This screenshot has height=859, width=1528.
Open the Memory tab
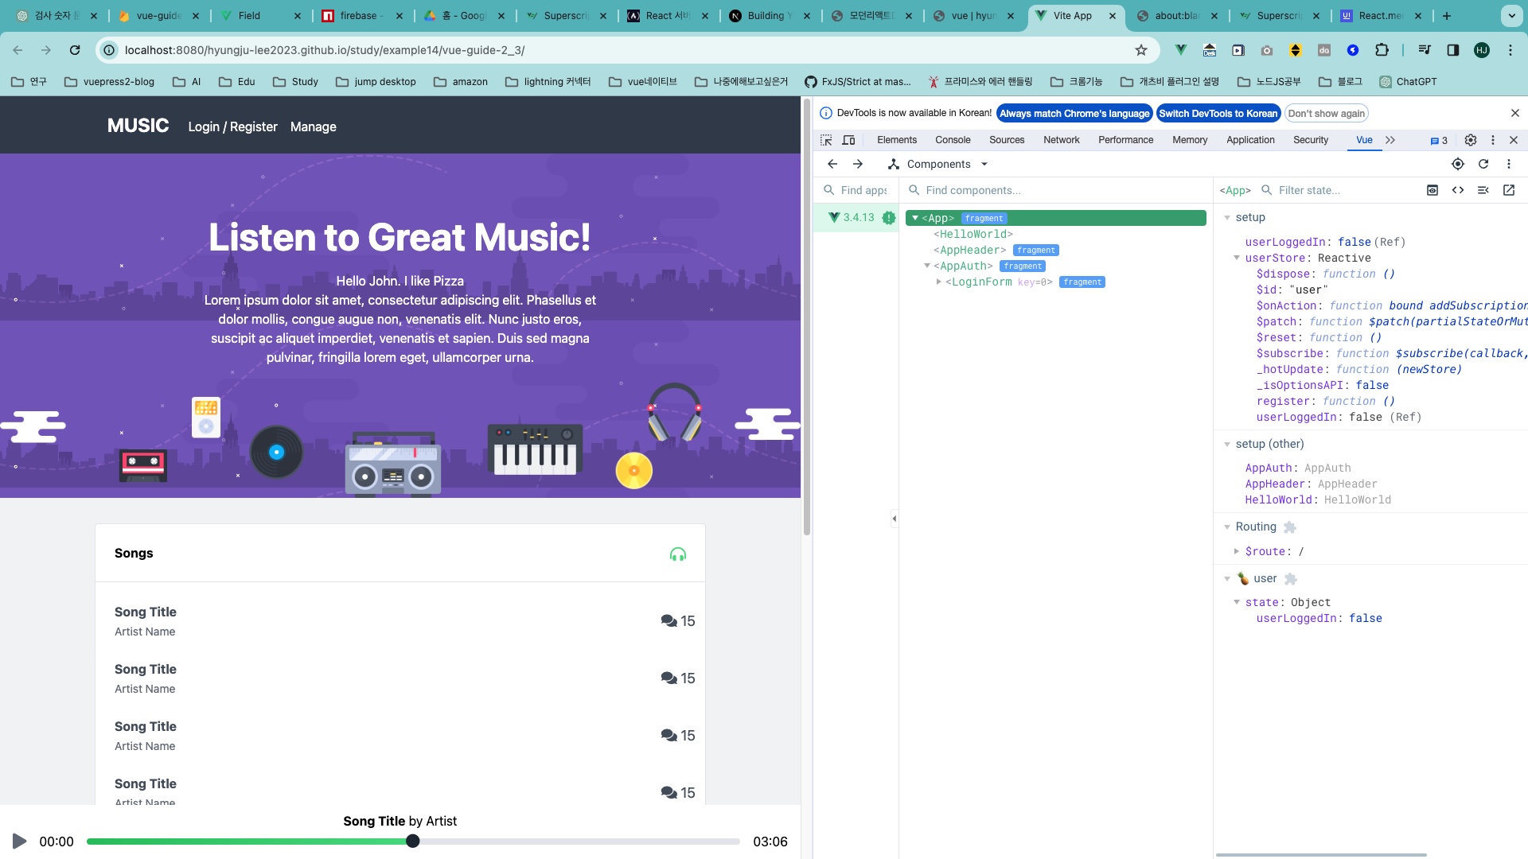1190,140
